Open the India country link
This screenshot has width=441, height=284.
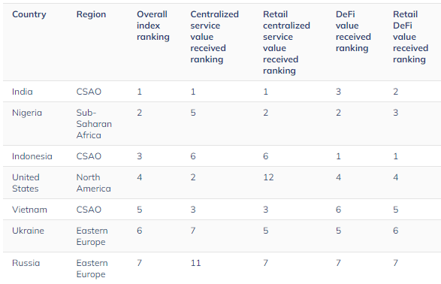[23, 92]
